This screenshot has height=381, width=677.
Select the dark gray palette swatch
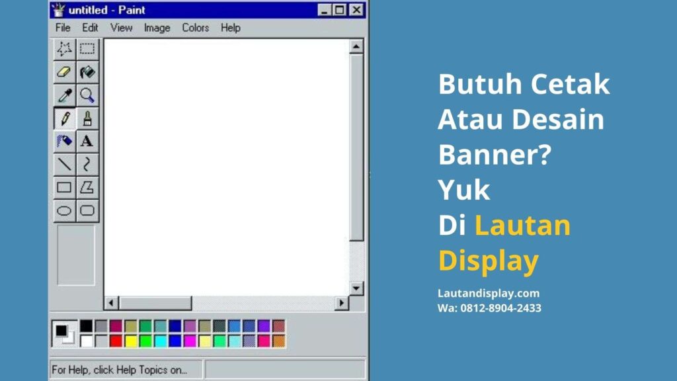click(x=101, y=326)
